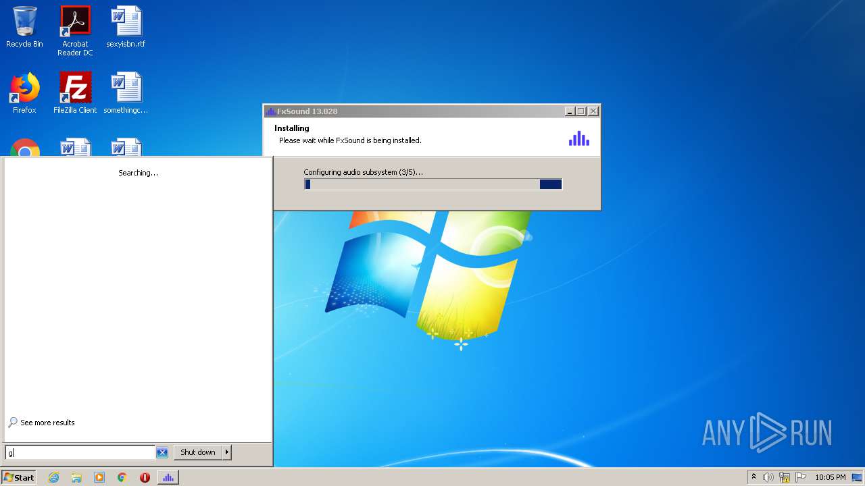Viewport: 865px width, 486px height.
Task: Click the 'Please wait while FxSound' message
Action: [x=350, y=140]
